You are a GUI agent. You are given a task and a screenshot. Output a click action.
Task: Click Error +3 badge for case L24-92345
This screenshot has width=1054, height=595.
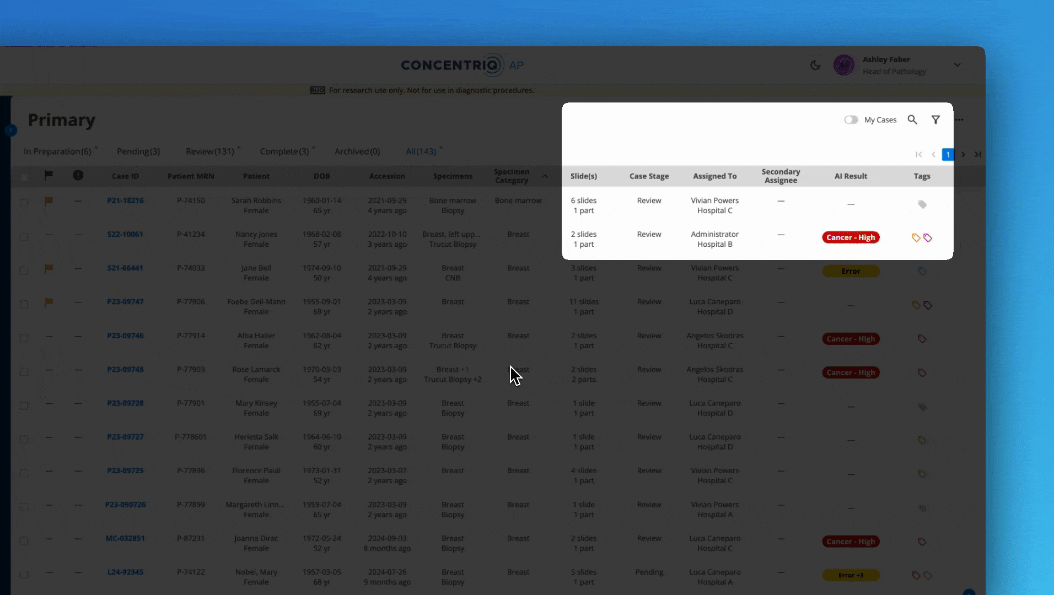click(x=851, y=575)
